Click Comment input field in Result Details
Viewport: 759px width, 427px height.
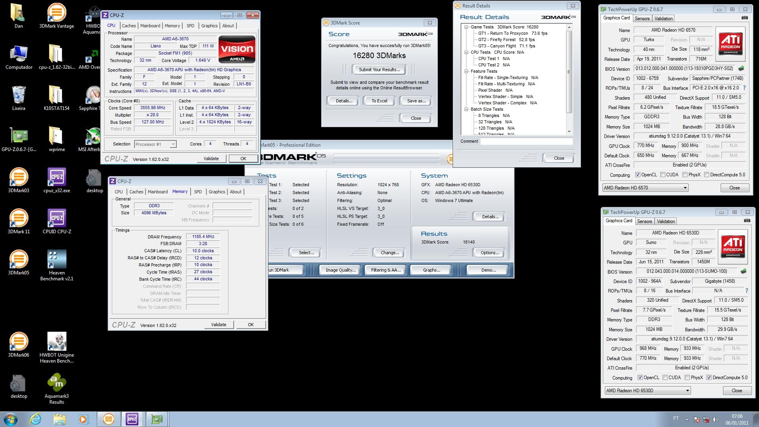point(527,141)
